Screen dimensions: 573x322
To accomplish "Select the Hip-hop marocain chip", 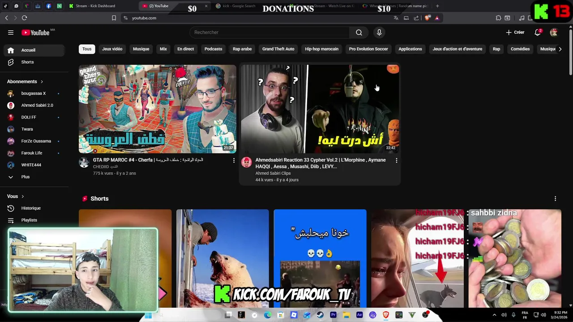I will click(321, 49).
